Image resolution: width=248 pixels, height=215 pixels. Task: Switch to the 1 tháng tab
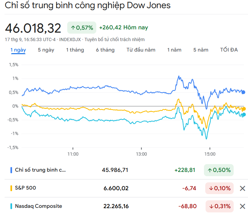[x=75, y=50]
